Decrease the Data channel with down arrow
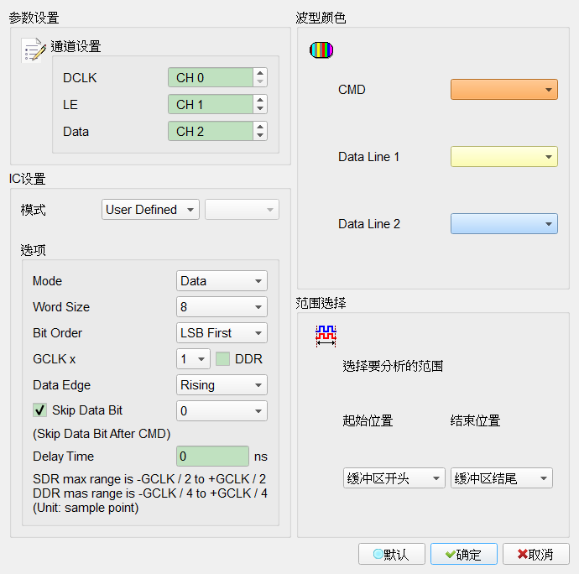This screenshot has height=574, width=579. tap(260, 136)
